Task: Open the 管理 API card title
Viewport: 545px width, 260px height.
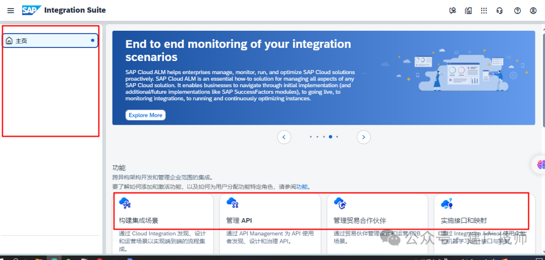Action: [x=239, y=221]
